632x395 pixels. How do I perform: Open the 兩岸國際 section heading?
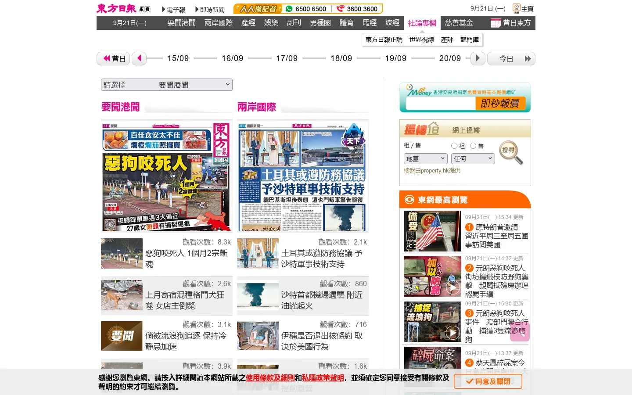click(x=257, y=107)
